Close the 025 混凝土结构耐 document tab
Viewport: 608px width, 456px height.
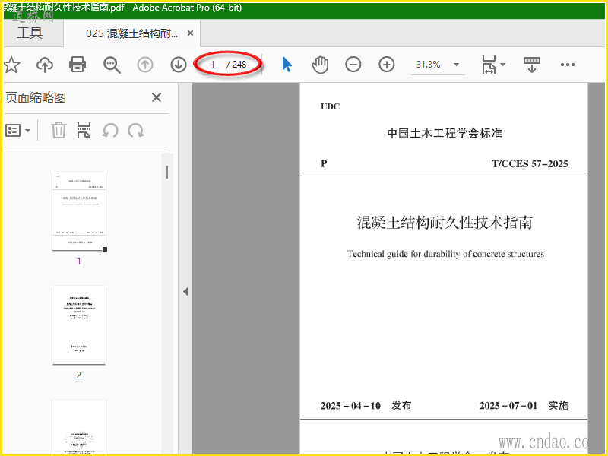[x=191, y=33]
